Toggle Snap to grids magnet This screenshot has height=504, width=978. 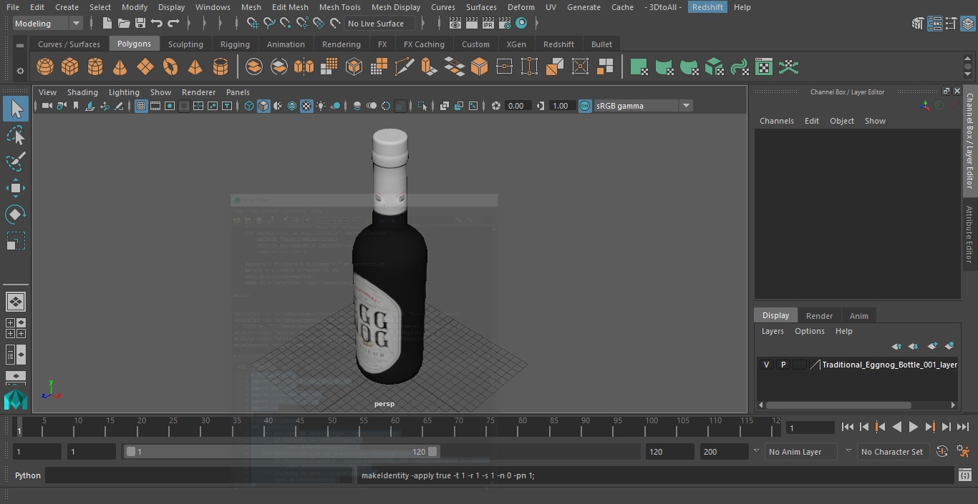click(253, 24)
